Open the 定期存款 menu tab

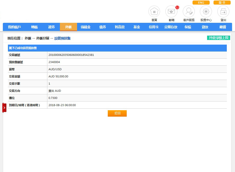171,27
